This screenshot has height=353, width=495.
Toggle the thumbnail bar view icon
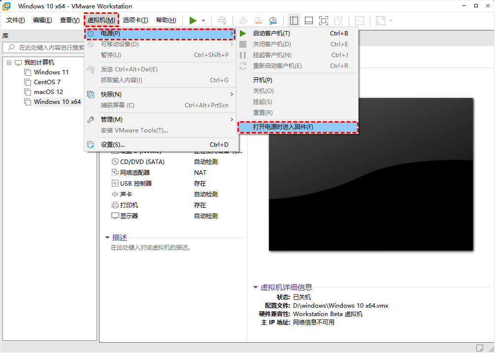309,21
